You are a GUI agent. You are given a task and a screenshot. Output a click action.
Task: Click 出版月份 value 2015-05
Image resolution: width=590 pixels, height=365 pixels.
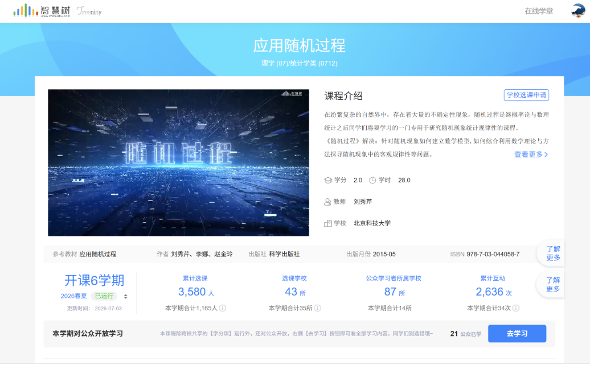pyautogui.click(x=384, y=255)
